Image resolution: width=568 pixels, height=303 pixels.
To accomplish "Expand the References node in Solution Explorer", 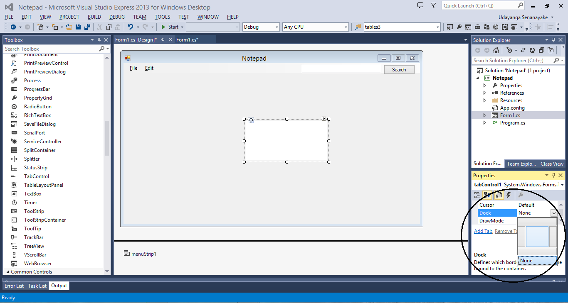I will 484,93.
